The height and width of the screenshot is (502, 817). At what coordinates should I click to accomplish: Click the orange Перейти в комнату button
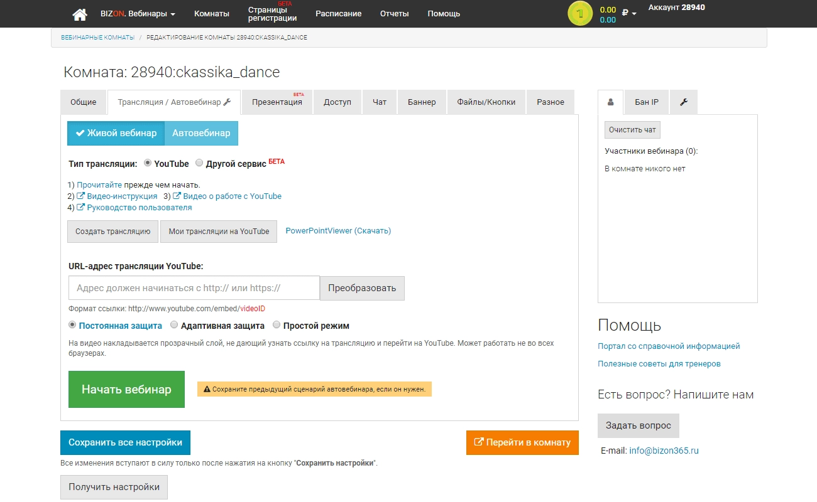tap(522, 442)
